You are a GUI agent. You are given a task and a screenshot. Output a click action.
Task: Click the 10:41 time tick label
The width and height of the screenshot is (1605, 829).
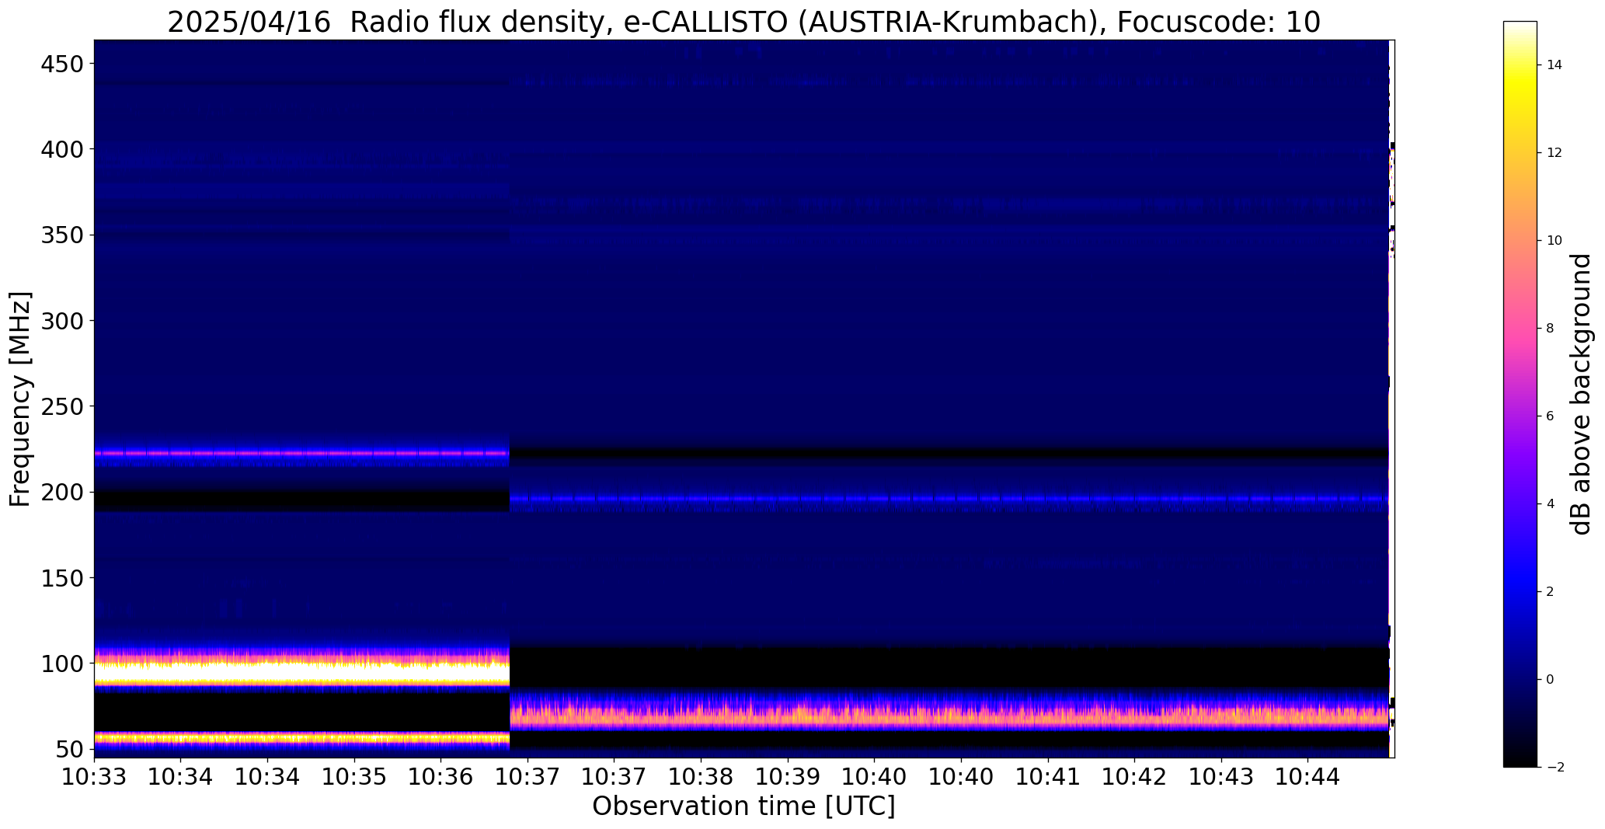pos(1048,776)
